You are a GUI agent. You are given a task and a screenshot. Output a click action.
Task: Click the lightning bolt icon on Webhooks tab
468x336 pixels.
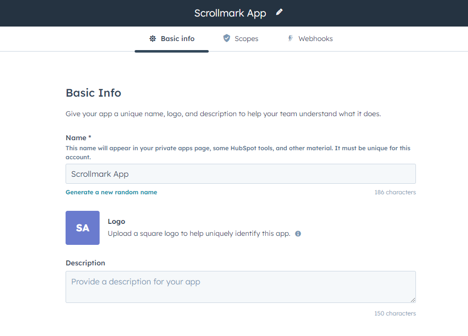(x=290, y=39)
